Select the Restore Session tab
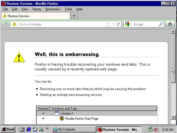 click(36, 16)
